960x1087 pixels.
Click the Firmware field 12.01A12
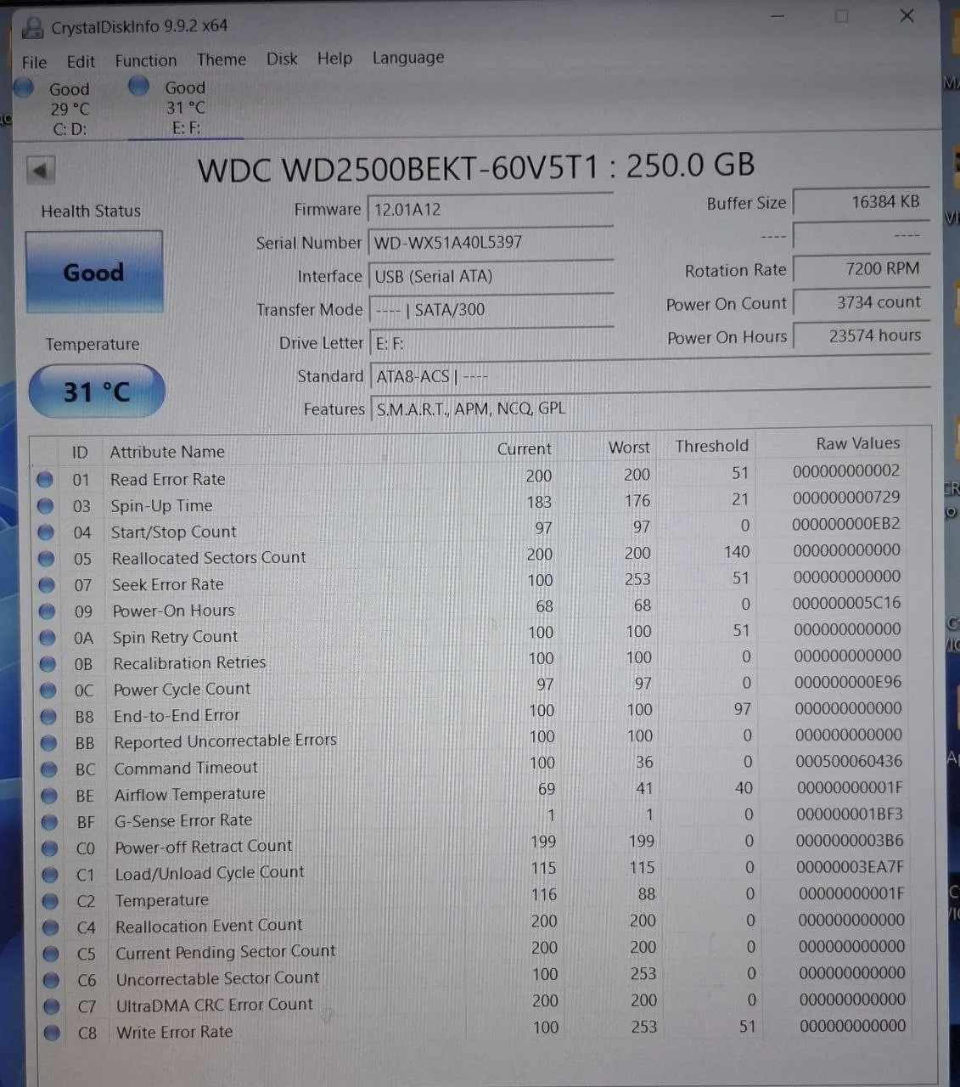point(491,210)
